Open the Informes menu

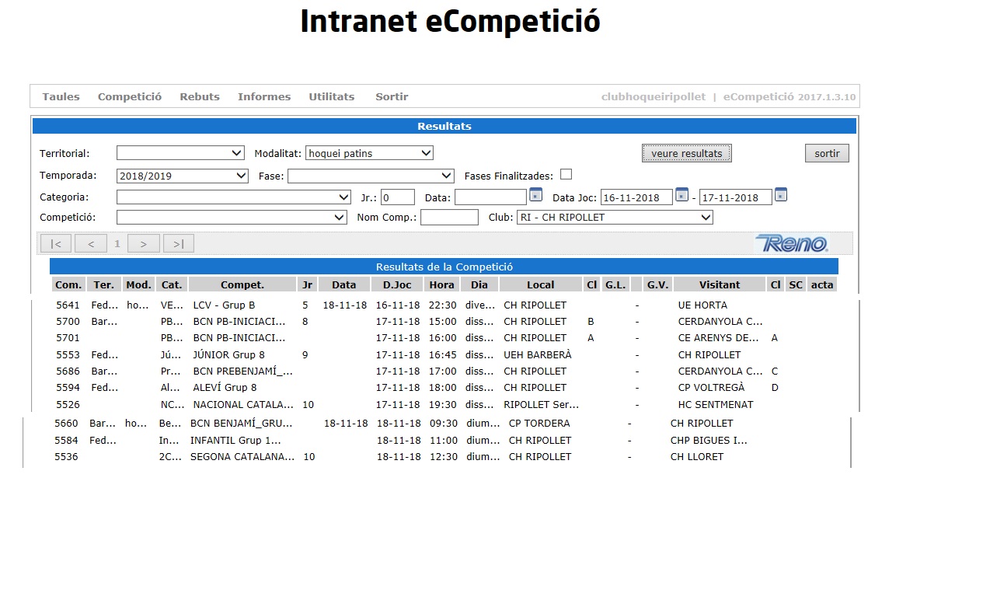point(264,96)
